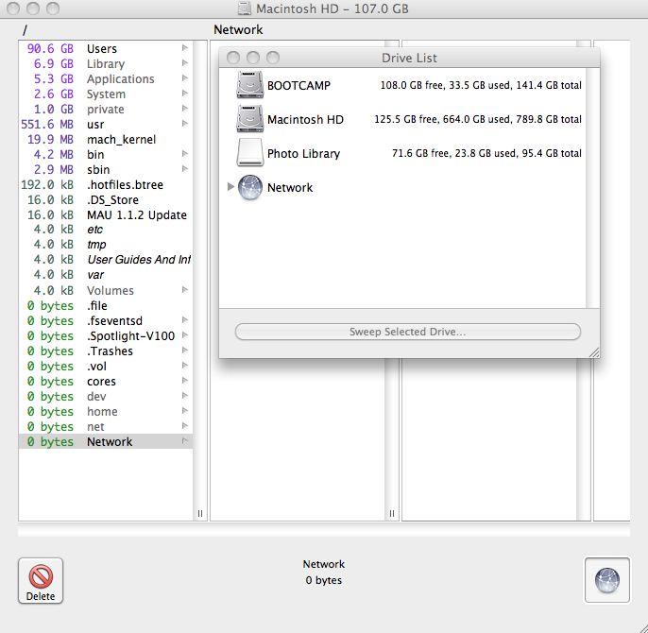
Task: Click Sweep Selected Drive button
Action: [x=407, y=332]
